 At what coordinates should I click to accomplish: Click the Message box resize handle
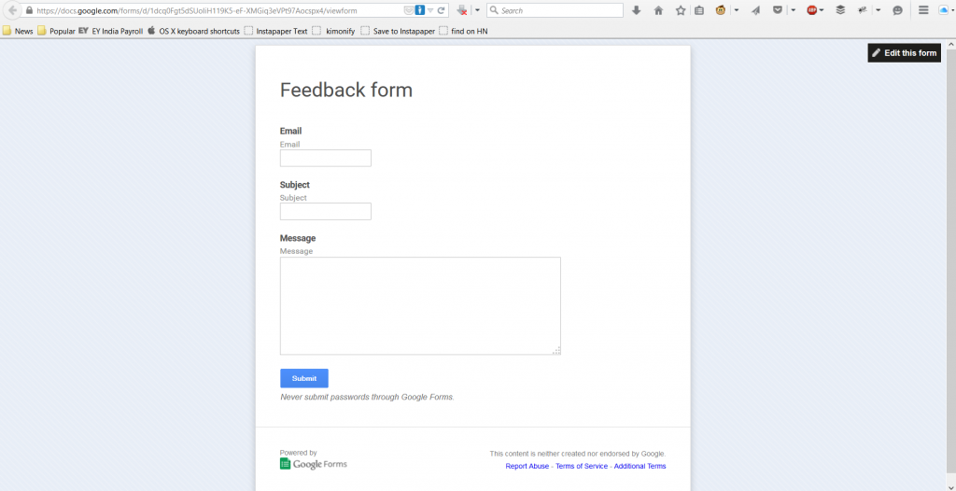coord(556,351)
